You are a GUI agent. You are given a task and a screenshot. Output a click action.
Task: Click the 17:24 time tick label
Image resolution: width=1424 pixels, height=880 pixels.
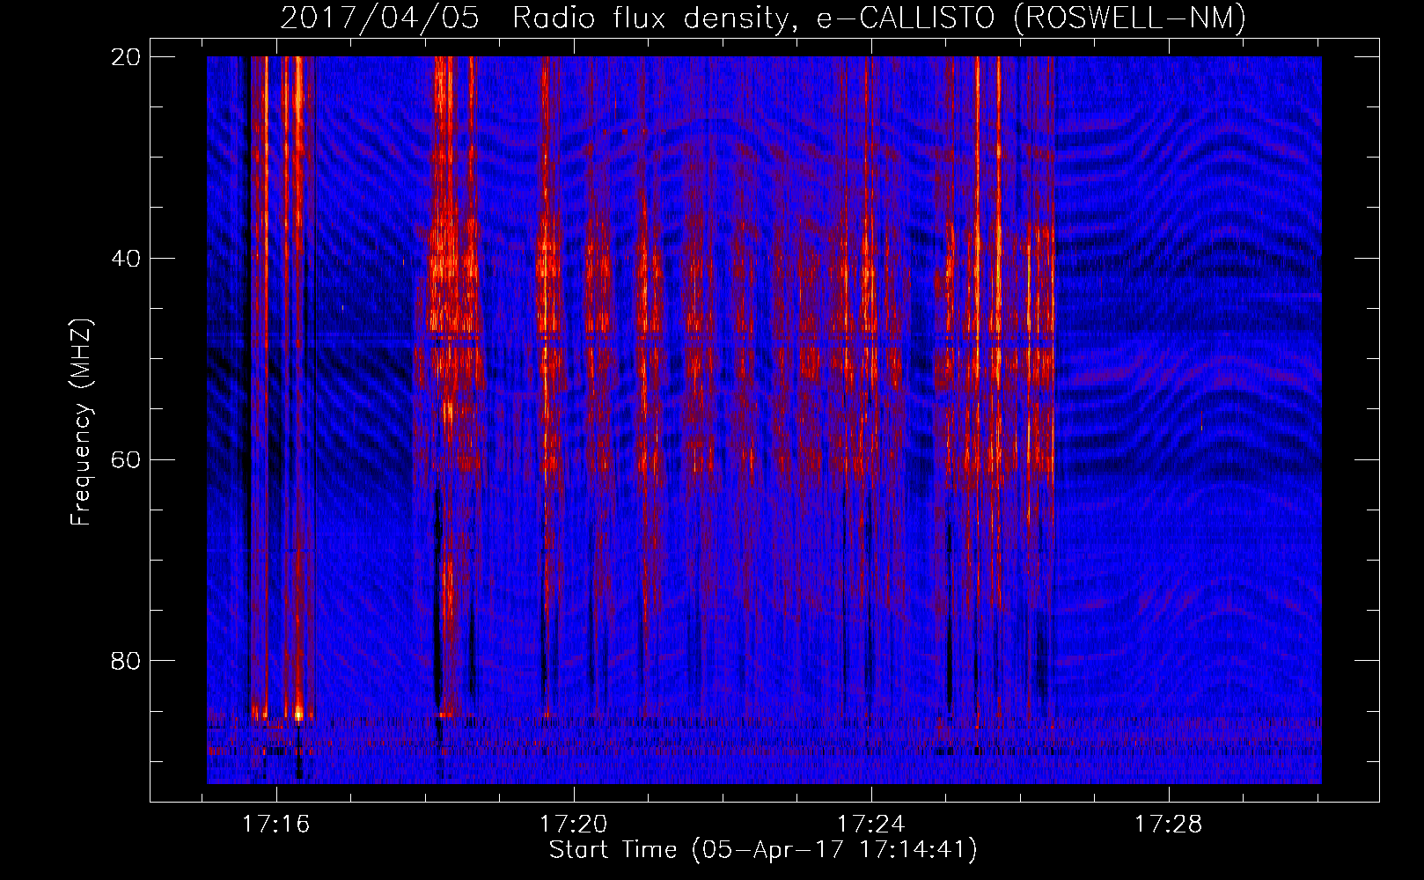point(870,825)
